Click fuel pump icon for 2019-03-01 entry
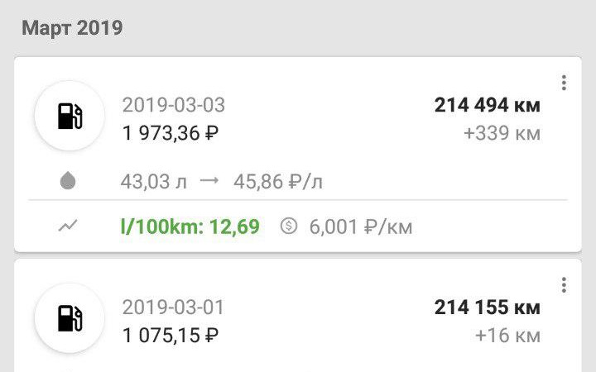The width and height of the screenshot is (596, 372). [x=70, y=319]
